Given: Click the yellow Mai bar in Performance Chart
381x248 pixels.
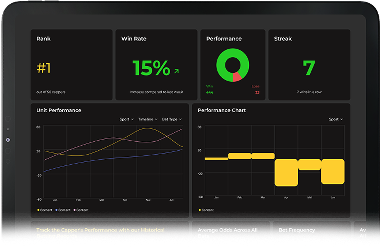Looking at the screenshot, I should 309,165.
